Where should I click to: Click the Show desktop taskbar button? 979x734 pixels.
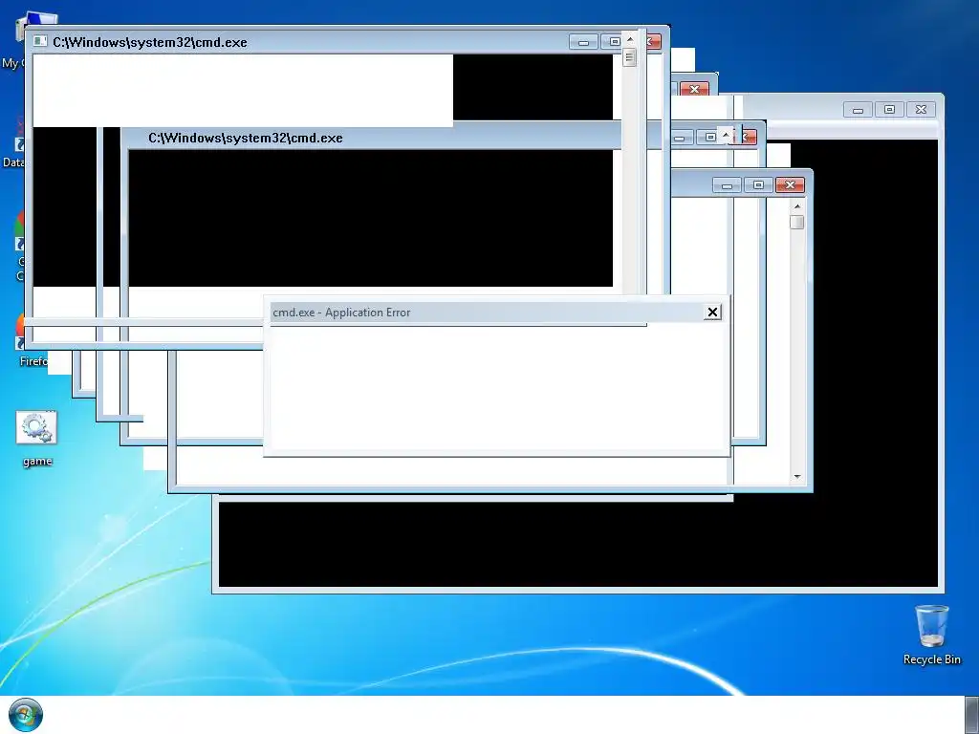pyautogui.click(x=972, y=715)
